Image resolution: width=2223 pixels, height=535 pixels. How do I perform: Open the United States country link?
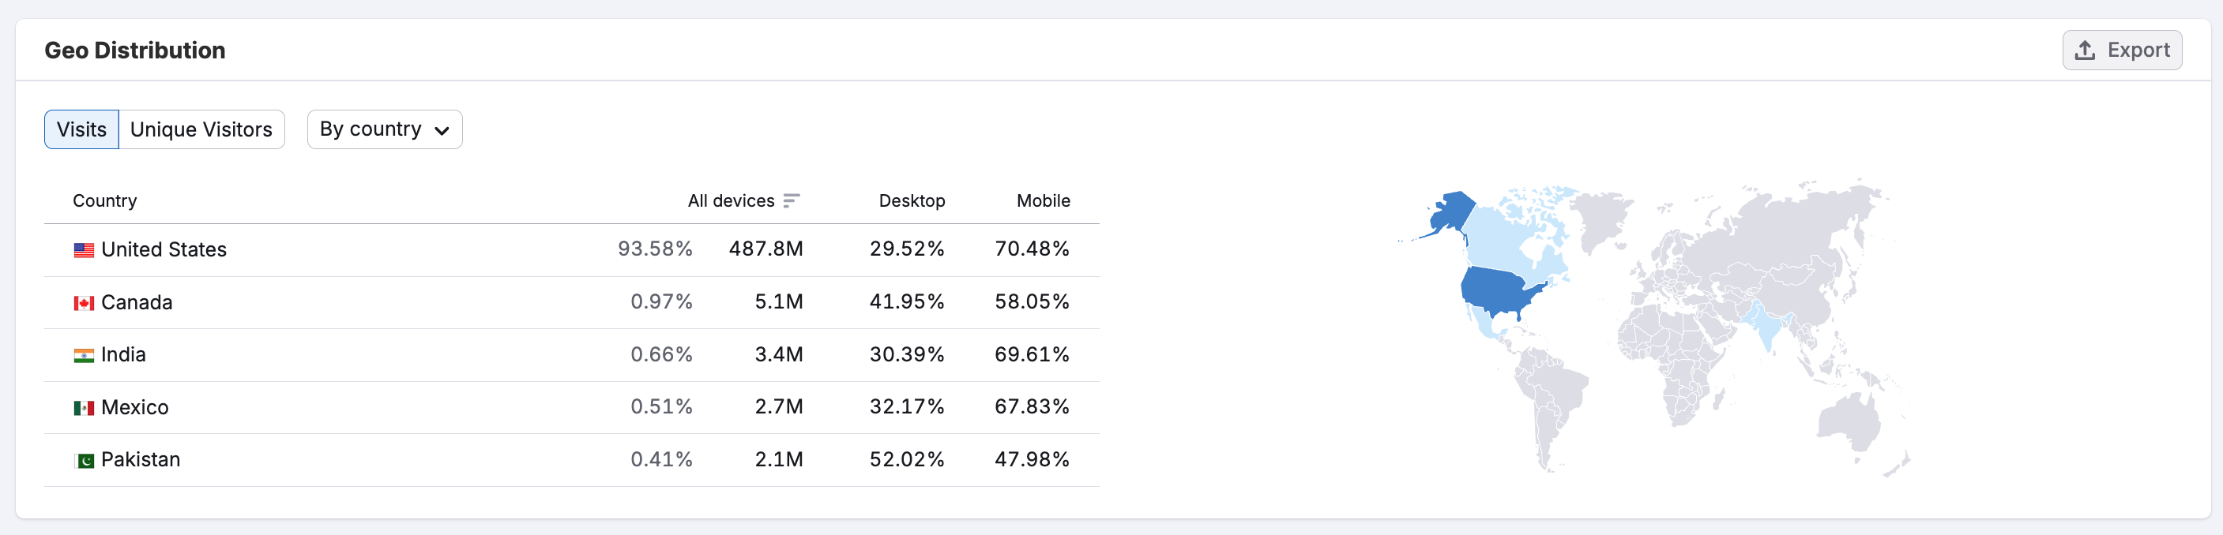[164, 250]
